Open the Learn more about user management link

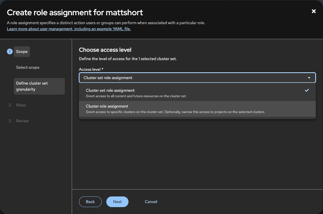tap(69, 29)
